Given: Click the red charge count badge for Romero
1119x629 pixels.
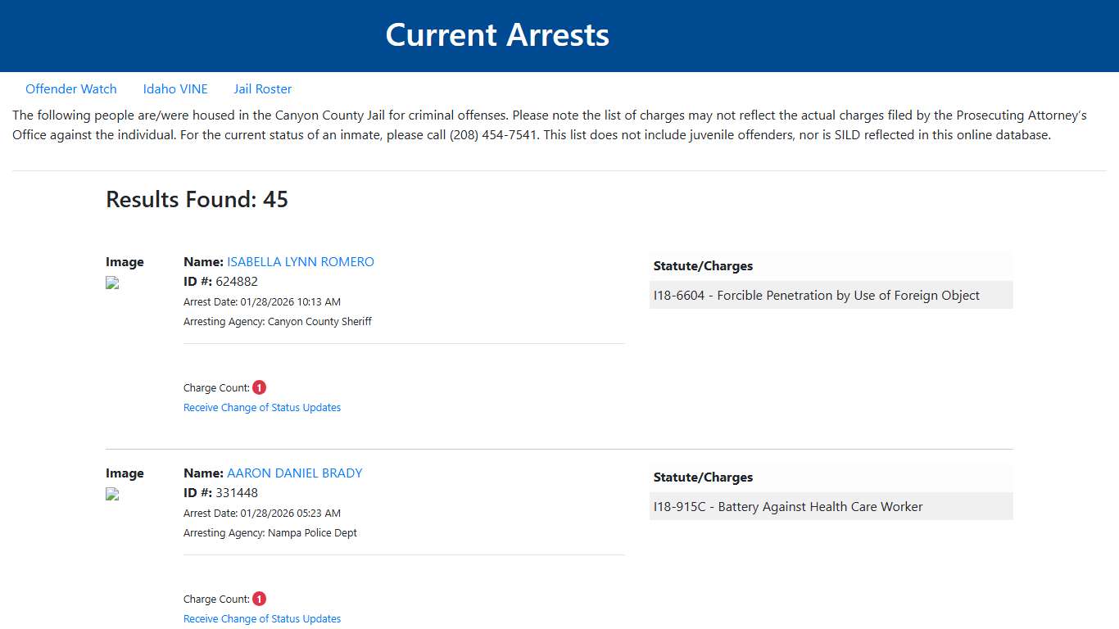Looking at the screenshot, I should pyautogui.click(x=259, y=387).
